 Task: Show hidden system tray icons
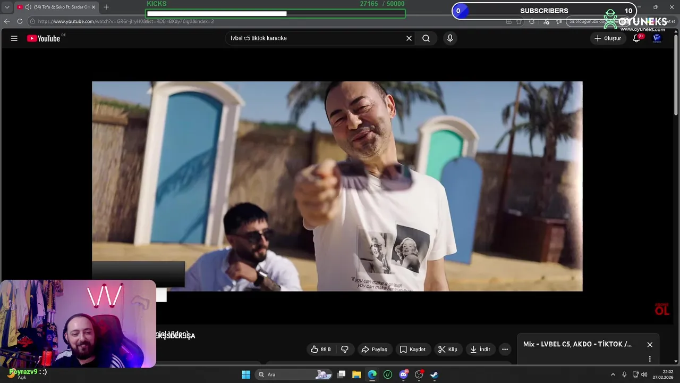click(613, 374)
